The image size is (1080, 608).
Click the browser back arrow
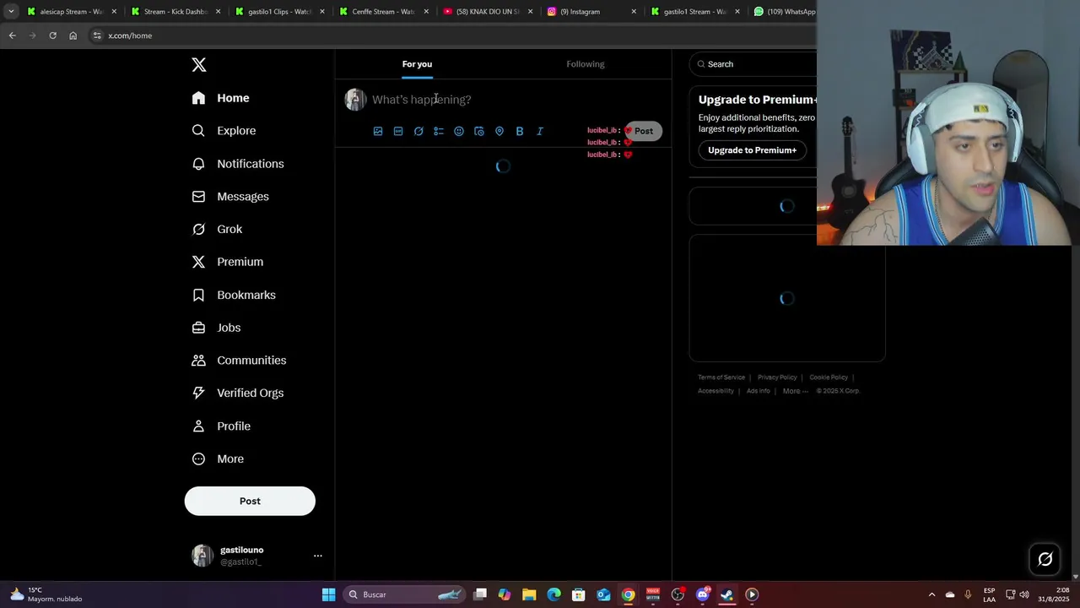coord(12,35)
